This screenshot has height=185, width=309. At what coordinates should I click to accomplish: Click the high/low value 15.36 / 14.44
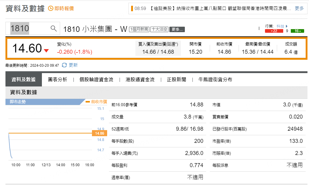(x=258, y=52)
